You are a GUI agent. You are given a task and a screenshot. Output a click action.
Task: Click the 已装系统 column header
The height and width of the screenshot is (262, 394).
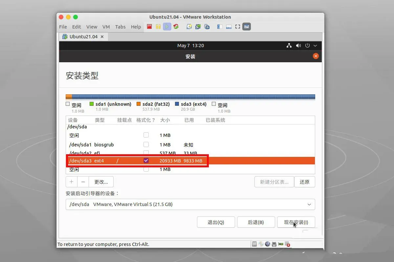(215, 120)
